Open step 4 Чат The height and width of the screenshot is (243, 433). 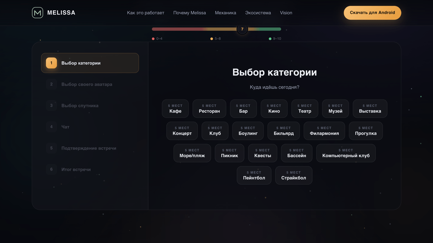tap(90, 127)
